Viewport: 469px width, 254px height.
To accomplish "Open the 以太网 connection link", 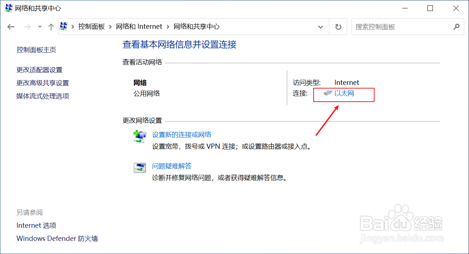I will (x=344, y=93).
